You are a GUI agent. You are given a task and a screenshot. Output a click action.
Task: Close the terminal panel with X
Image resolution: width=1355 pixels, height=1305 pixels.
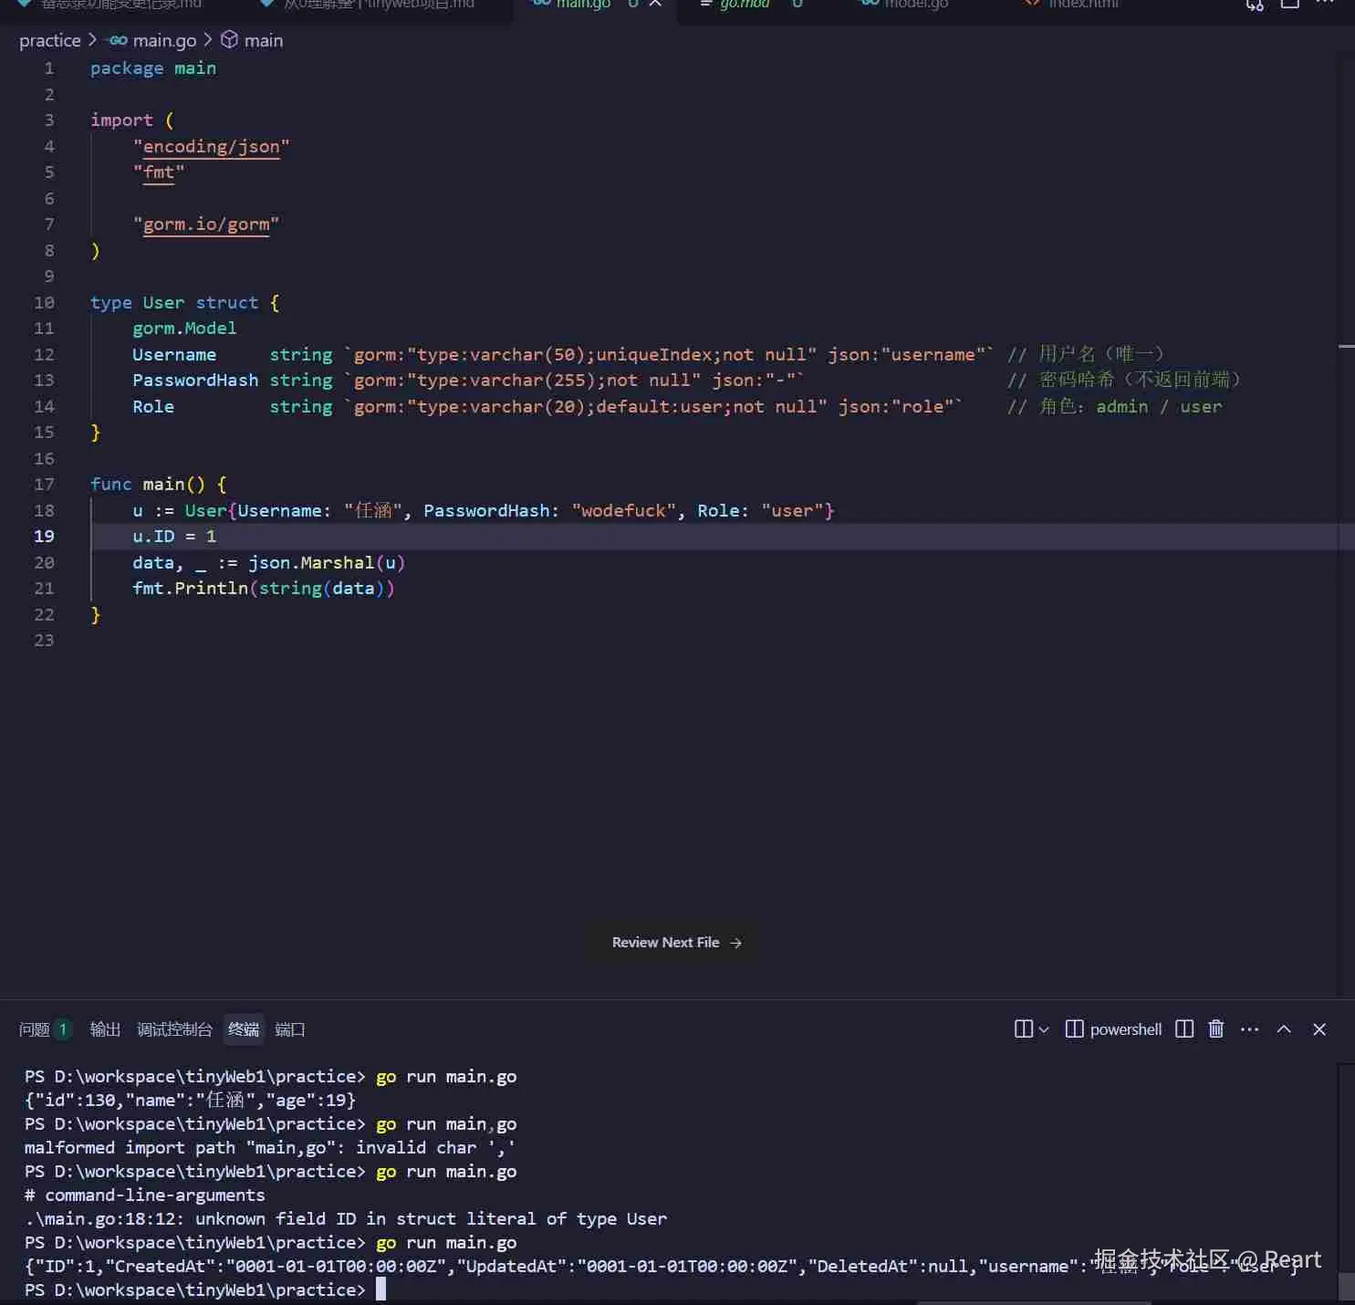tap(1319, 1029)
